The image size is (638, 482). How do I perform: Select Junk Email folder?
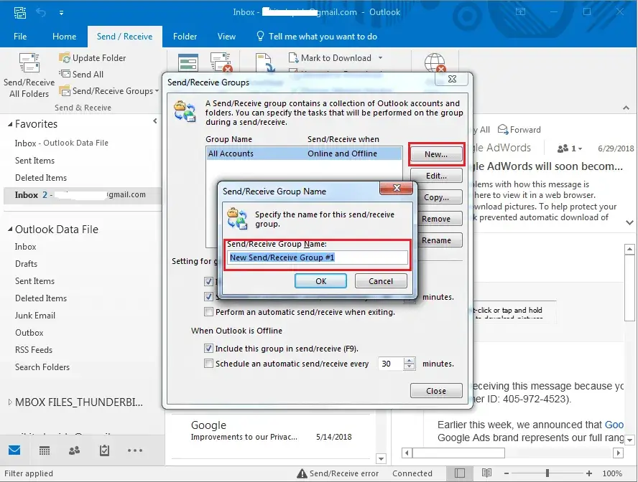point(35,316)
